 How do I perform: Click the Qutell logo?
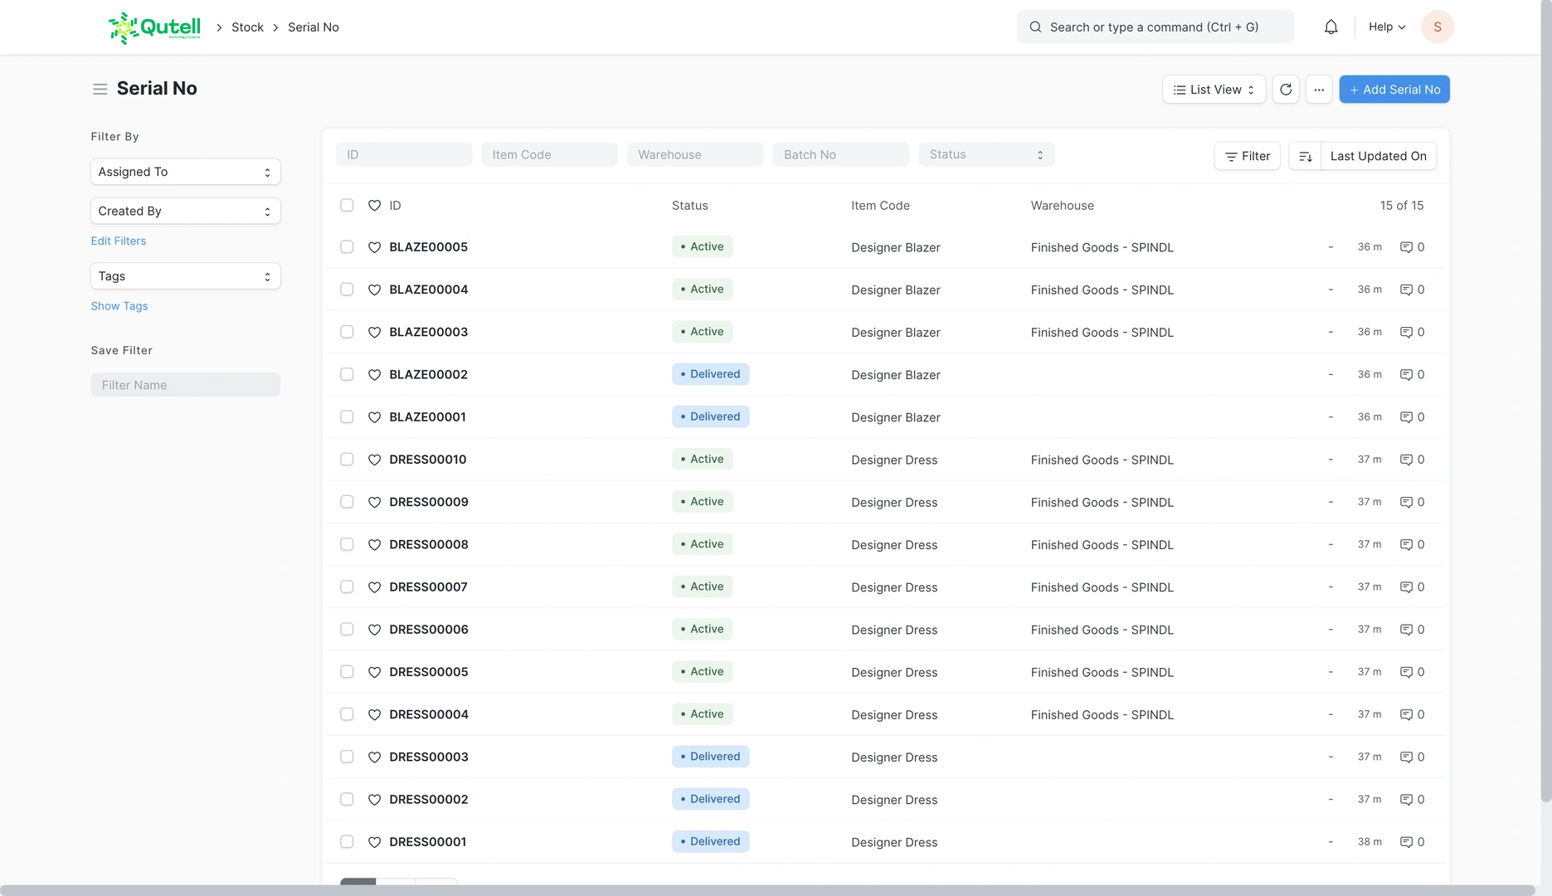tap(155, 27)
